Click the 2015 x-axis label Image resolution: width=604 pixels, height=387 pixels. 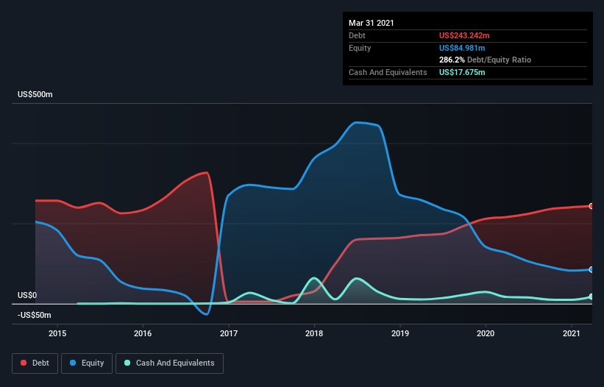click(x=57, y=333)
